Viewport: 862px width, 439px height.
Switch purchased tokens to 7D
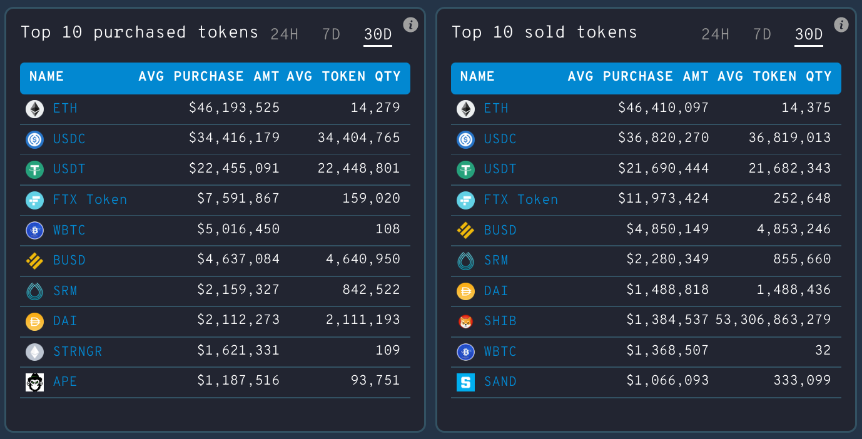[x=332, y=34]
